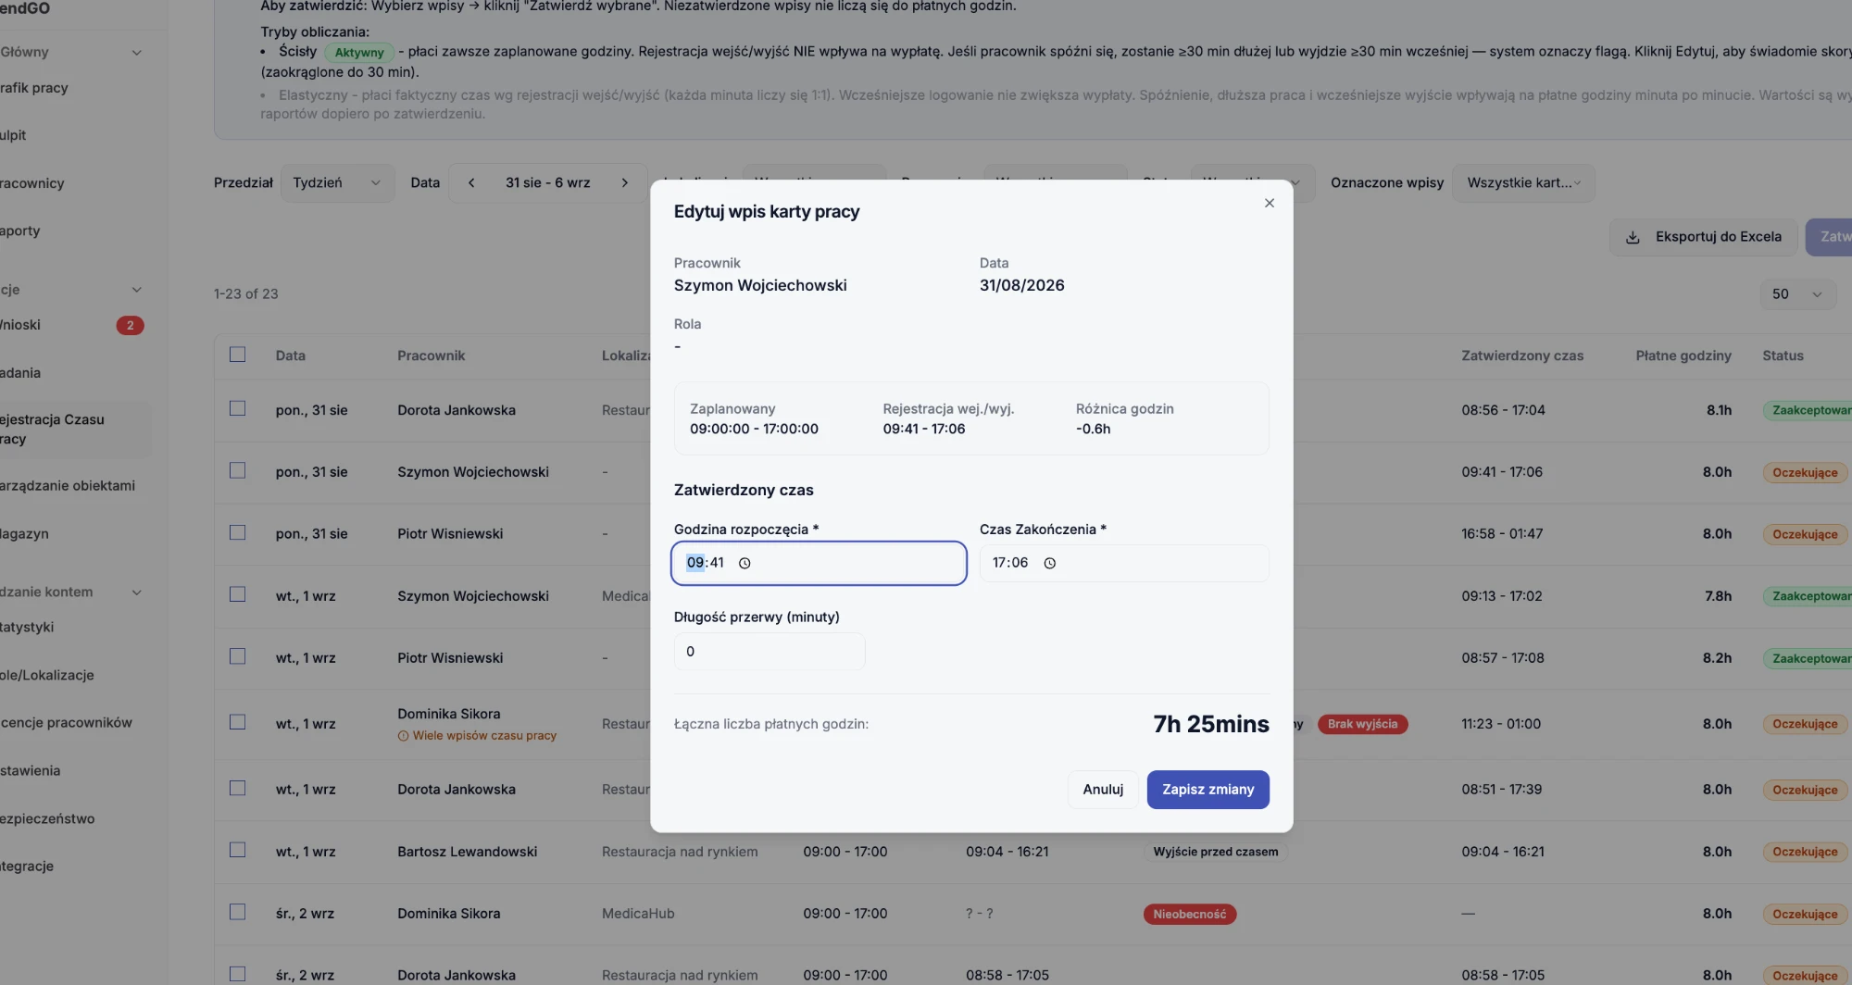The width and height of the screenshot is (1852, 985).
Task: Open the 50 rows-per-page dropdown
Action: click(x=1797, y=294)
